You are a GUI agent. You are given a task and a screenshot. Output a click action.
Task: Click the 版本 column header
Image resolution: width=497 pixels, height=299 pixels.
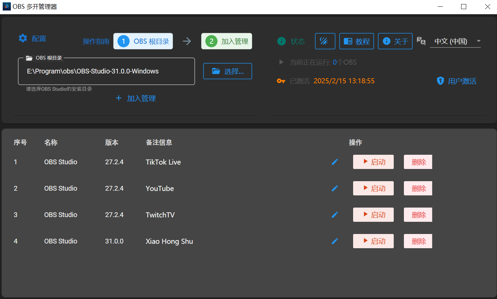click(x=112, y=142)
